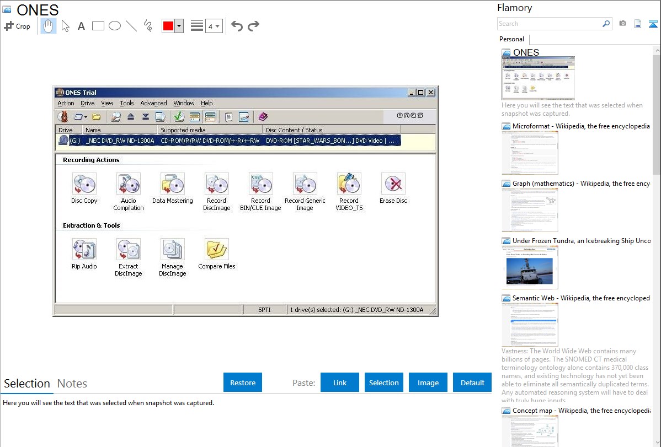This screenshot has height=447, width=661.
Task: Click the Restore button
Action: point(243,383)
